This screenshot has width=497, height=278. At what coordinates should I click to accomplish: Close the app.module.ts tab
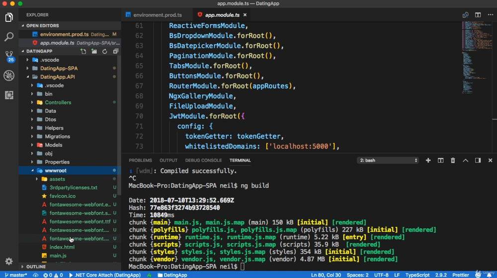point(245,15)
